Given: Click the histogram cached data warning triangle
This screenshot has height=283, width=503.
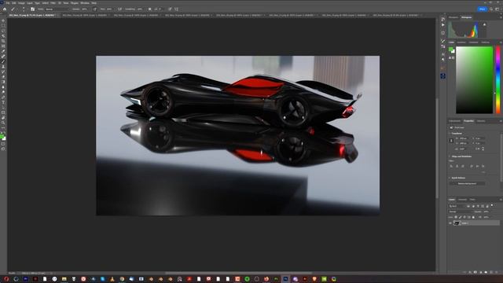Looking at the screenshot, I should [484, 24].
